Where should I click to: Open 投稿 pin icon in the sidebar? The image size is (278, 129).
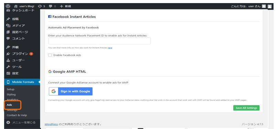(x=8, y=19)
